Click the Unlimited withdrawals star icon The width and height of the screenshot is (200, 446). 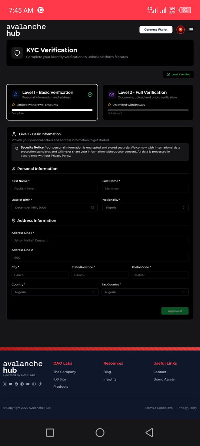tap(109, 105)
